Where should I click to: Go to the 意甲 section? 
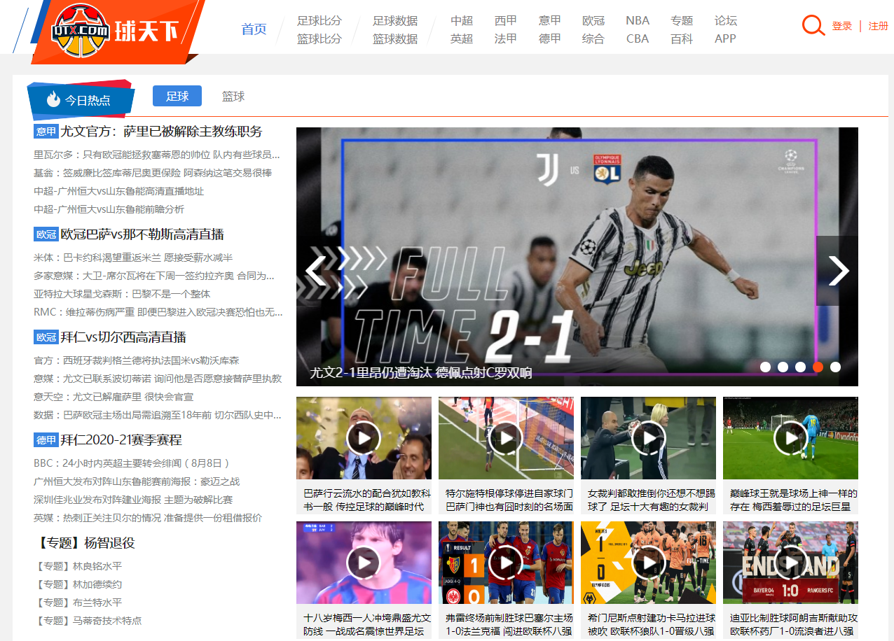(x=550, y=20)
